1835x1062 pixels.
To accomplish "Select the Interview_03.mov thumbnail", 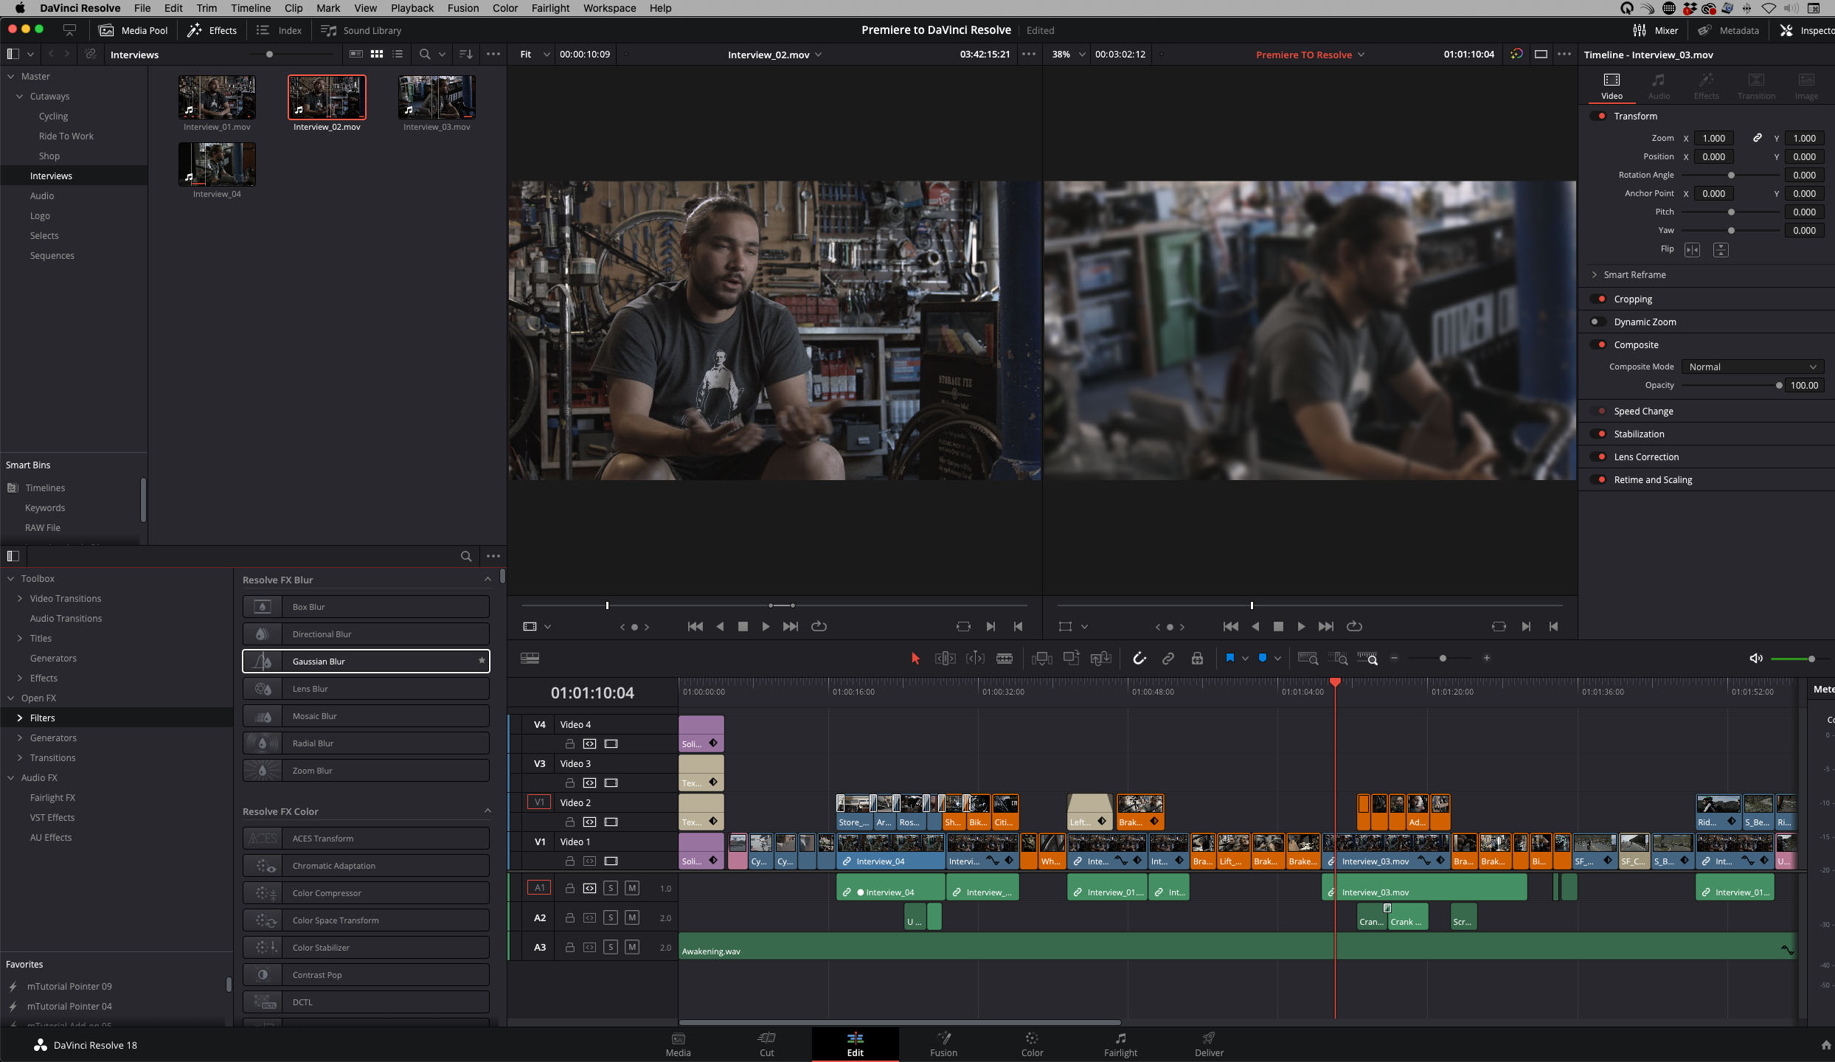I will point(437,97).
